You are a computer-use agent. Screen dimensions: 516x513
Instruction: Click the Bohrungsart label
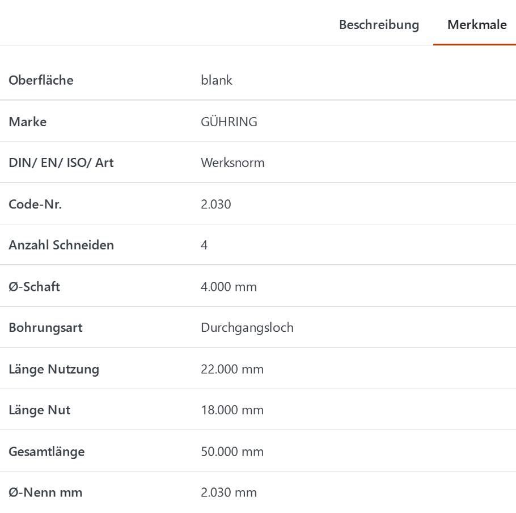click(x=45, y=328)
